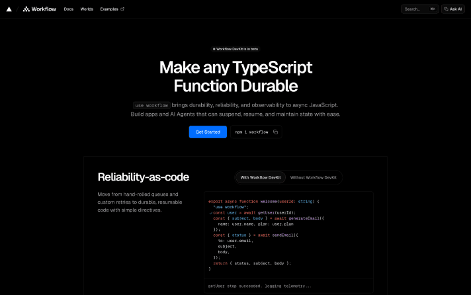This screenshot has width=471, height=295.
Task: Click the ⌘K shortcut hint in search
Action: [x=433, y=9]
